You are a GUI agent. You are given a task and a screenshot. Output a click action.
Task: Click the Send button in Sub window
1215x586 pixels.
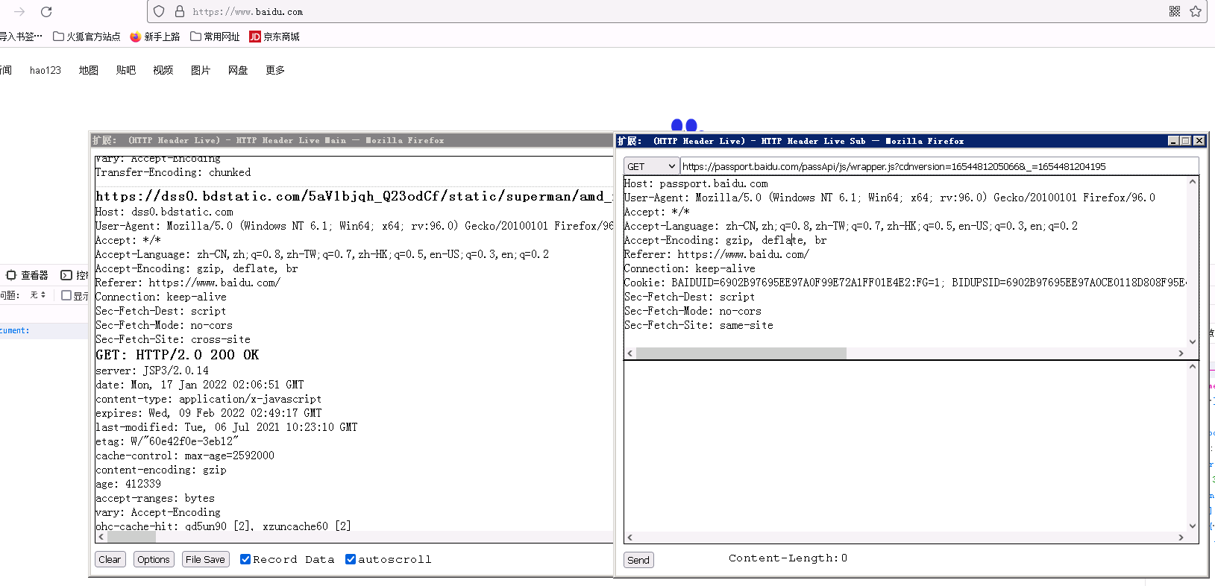[x=638, y=560]
